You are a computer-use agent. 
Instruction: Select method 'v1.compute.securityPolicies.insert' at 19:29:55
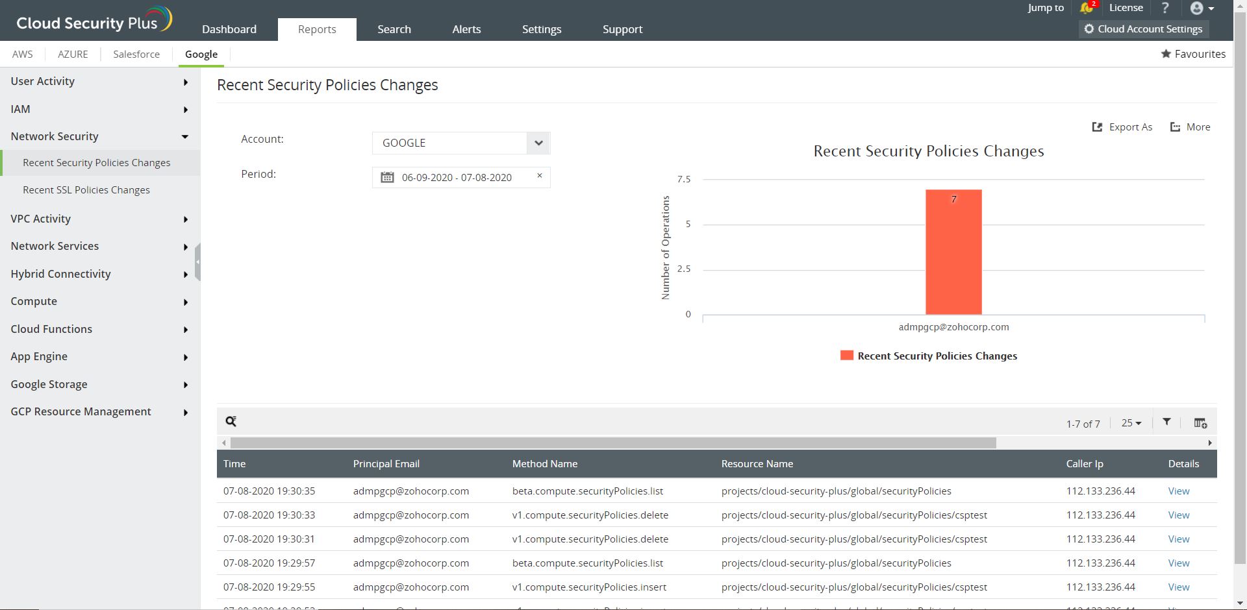(589, 587)
